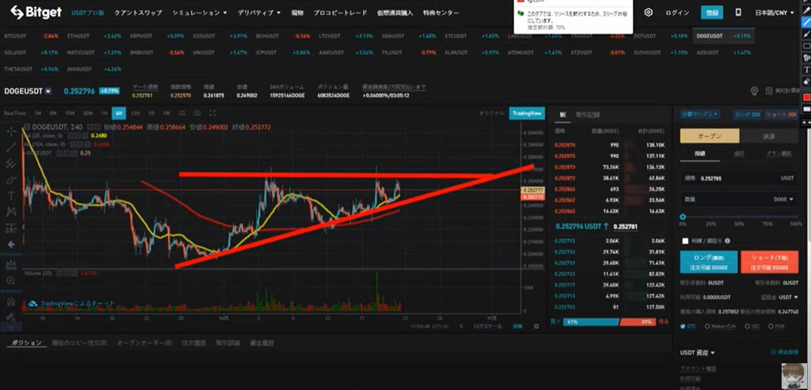
Task: Enable the take profit / stop loss checkbox
Action: pyautogui.click(x=685, y=241)
